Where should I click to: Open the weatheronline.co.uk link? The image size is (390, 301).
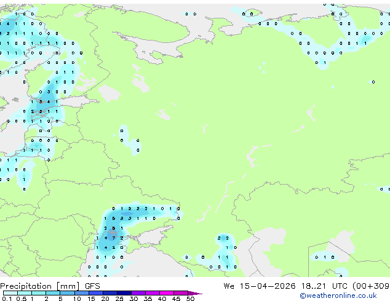338,295
